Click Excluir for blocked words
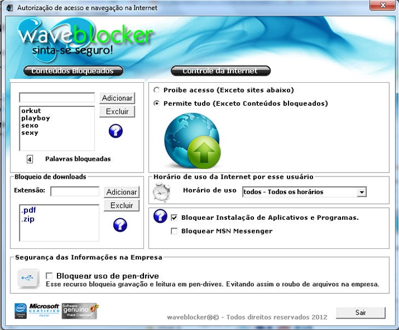Screen dimensions: 399x330 coord(117,112)
